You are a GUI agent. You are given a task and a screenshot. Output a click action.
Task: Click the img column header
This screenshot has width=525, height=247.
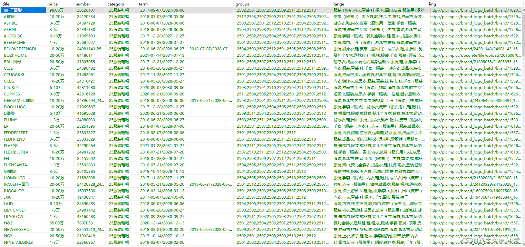pyautogui.click(x=475, y=4)
